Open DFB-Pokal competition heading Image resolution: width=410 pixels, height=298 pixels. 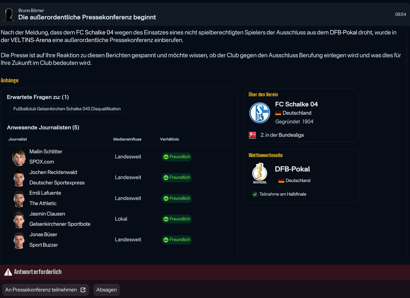(292, 169)
